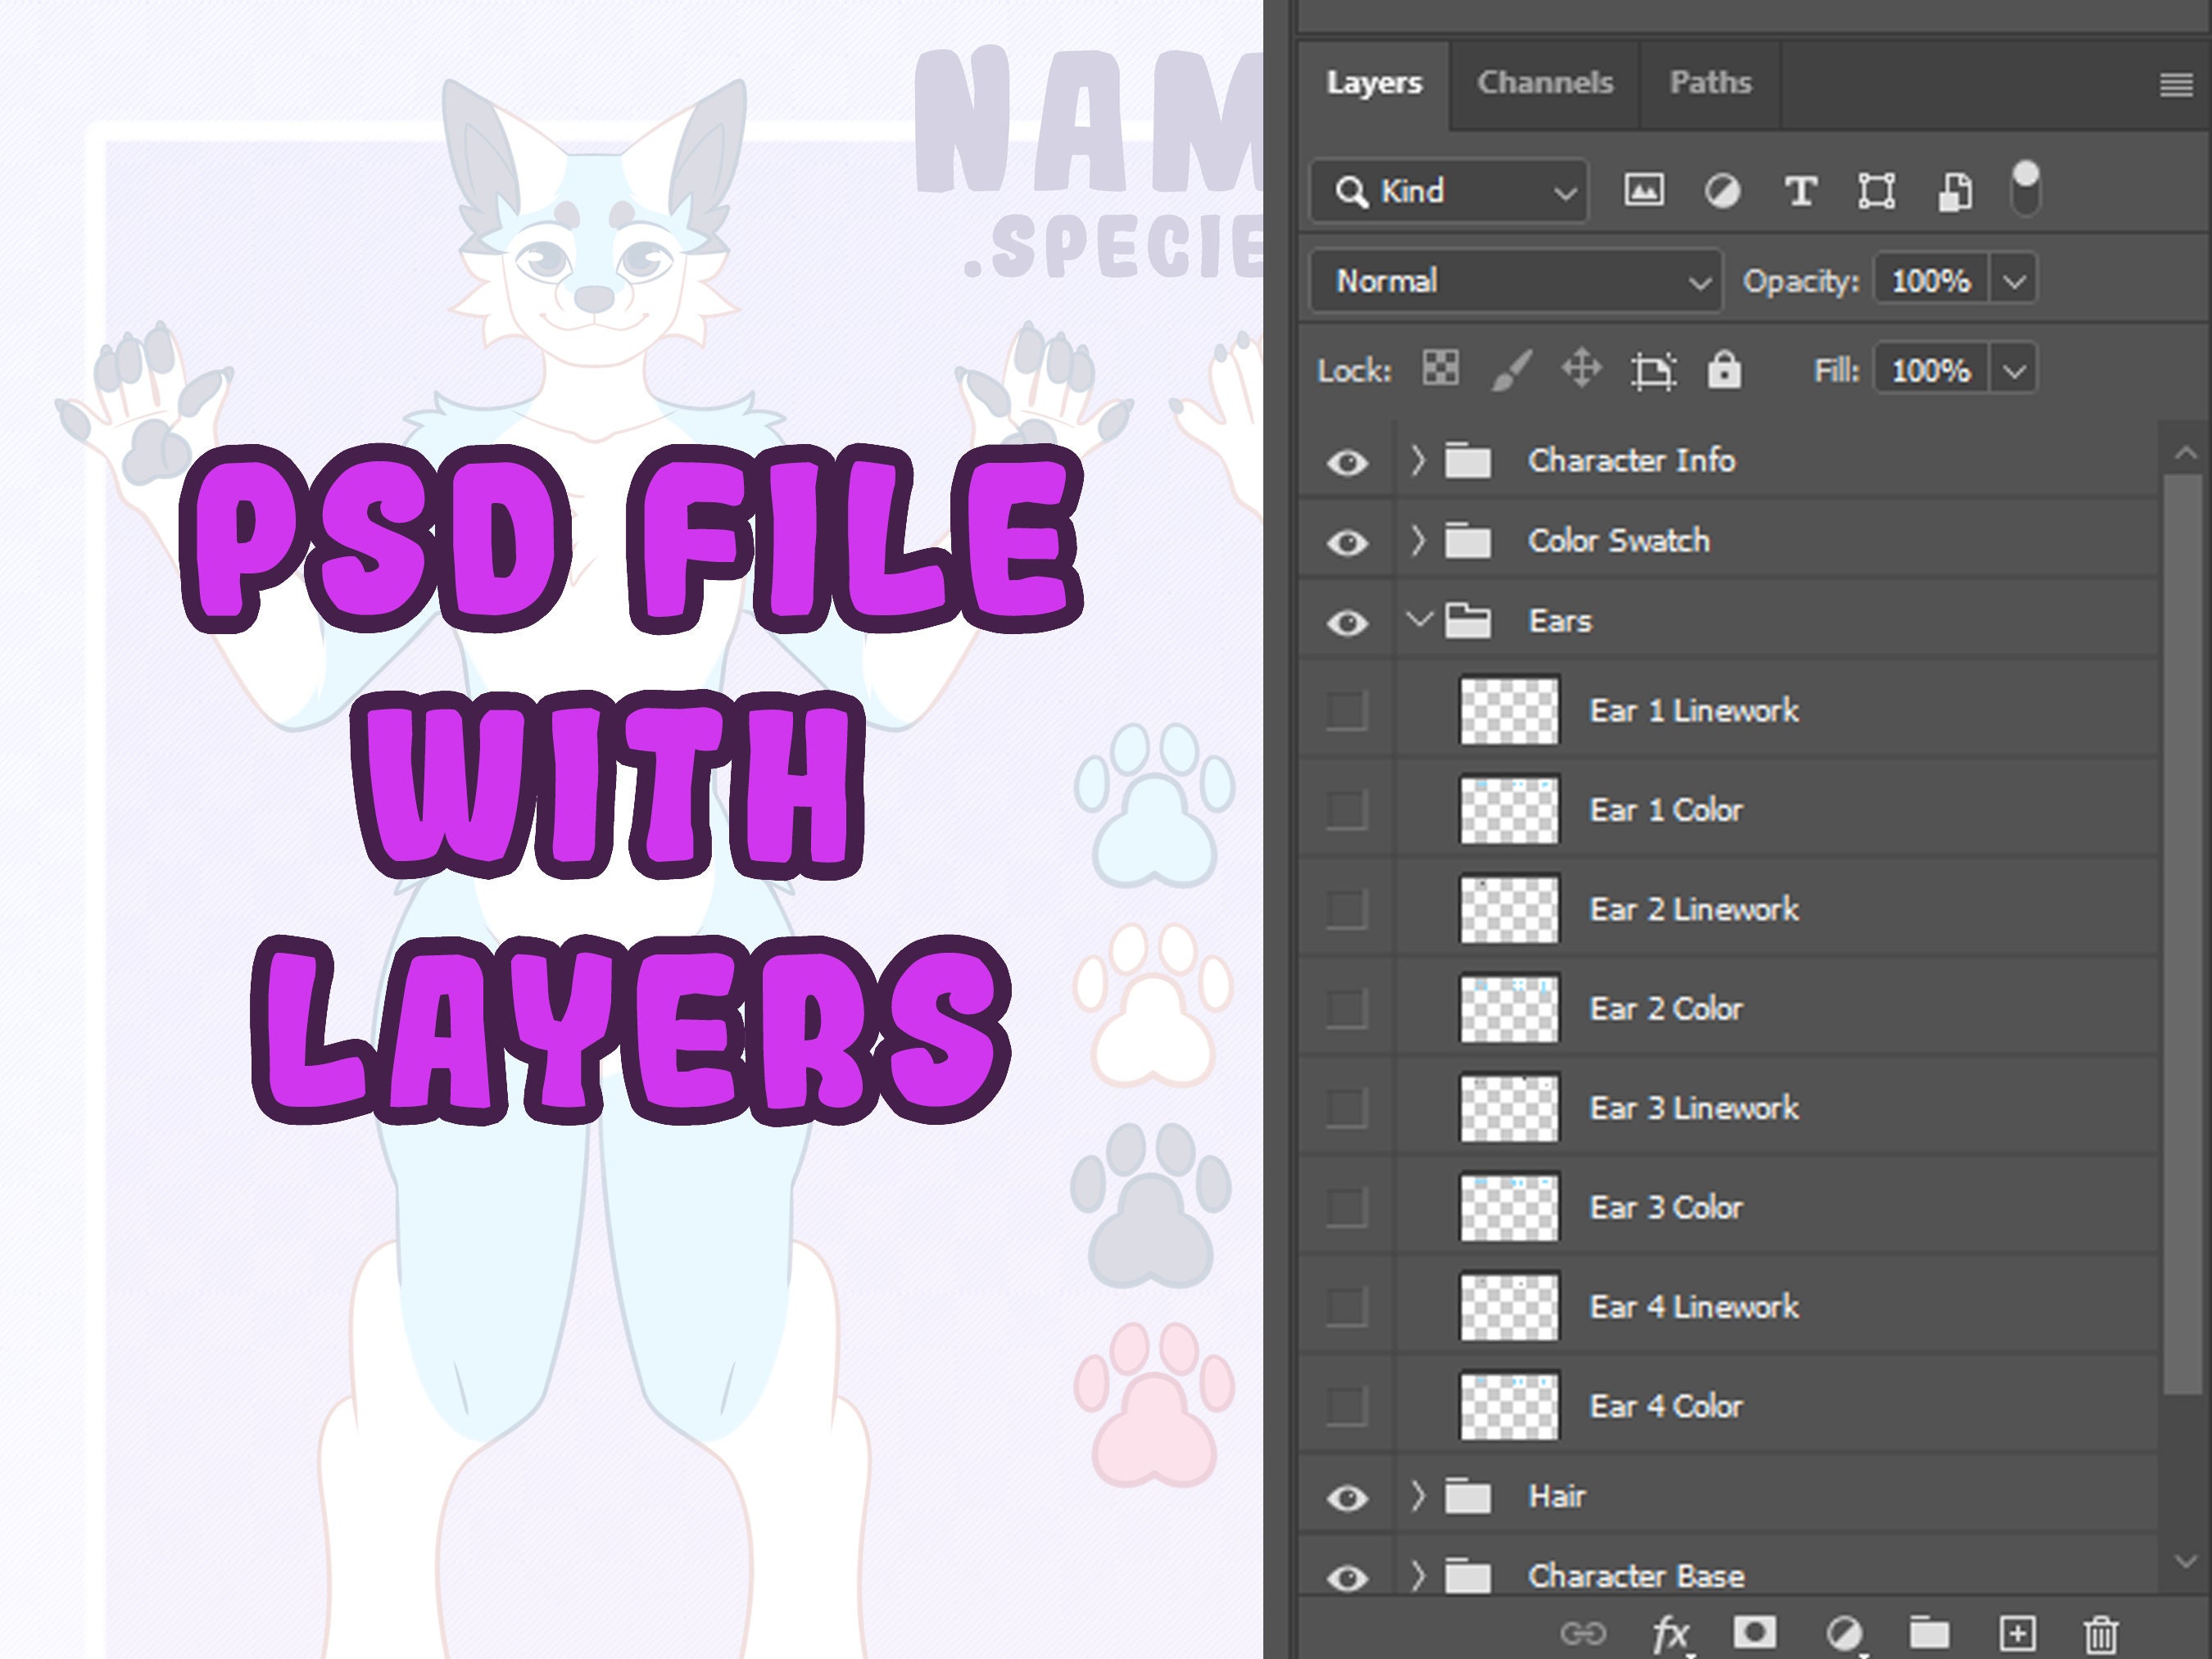Lock image pixels brush icon
2212x1659 pixels.
1511,370
